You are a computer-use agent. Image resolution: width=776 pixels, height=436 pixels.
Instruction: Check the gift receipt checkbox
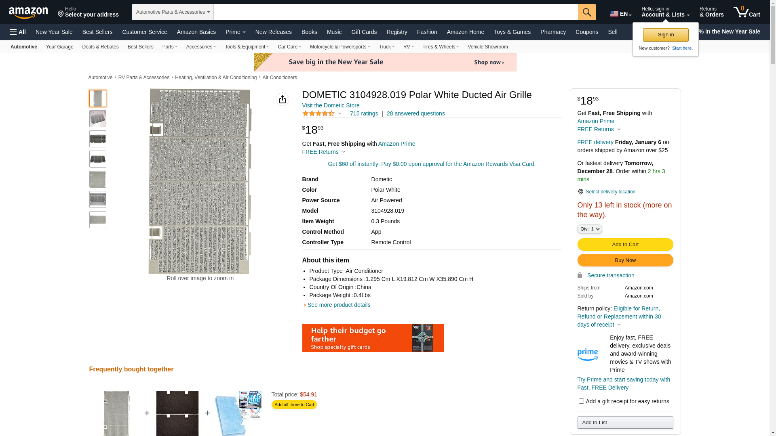[x=581, y=401]
